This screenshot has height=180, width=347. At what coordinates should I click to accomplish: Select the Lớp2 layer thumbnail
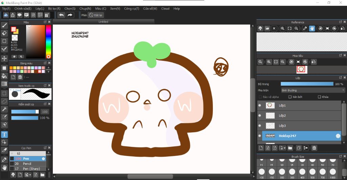pos(270,115)
